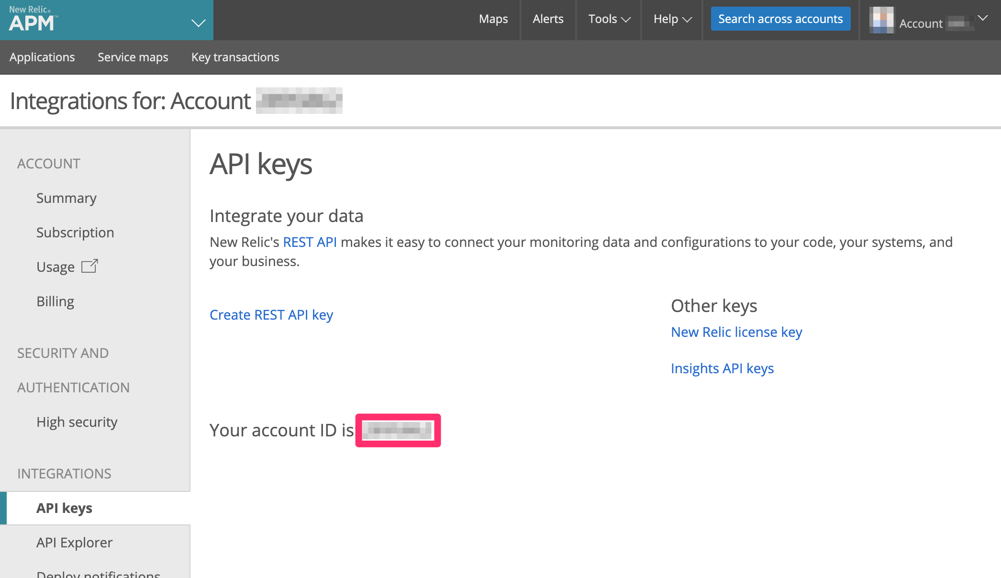Viewport: 1001px width, 578px height.
Task: Navigate to the Billing menu item
Action: coord(55,300)
